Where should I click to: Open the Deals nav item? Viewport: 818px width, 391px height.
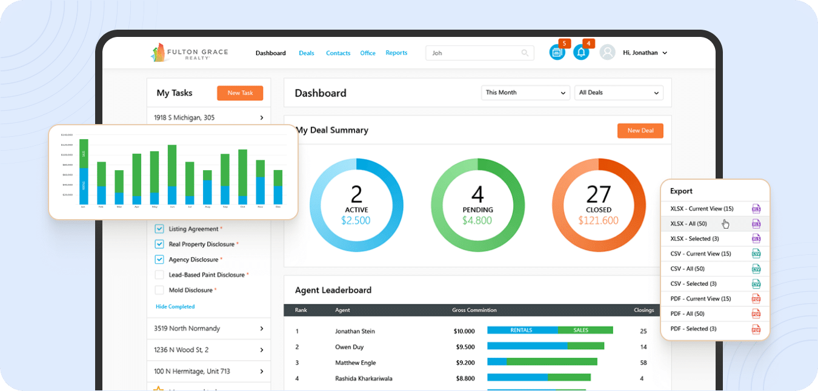[x=307, y=53]
